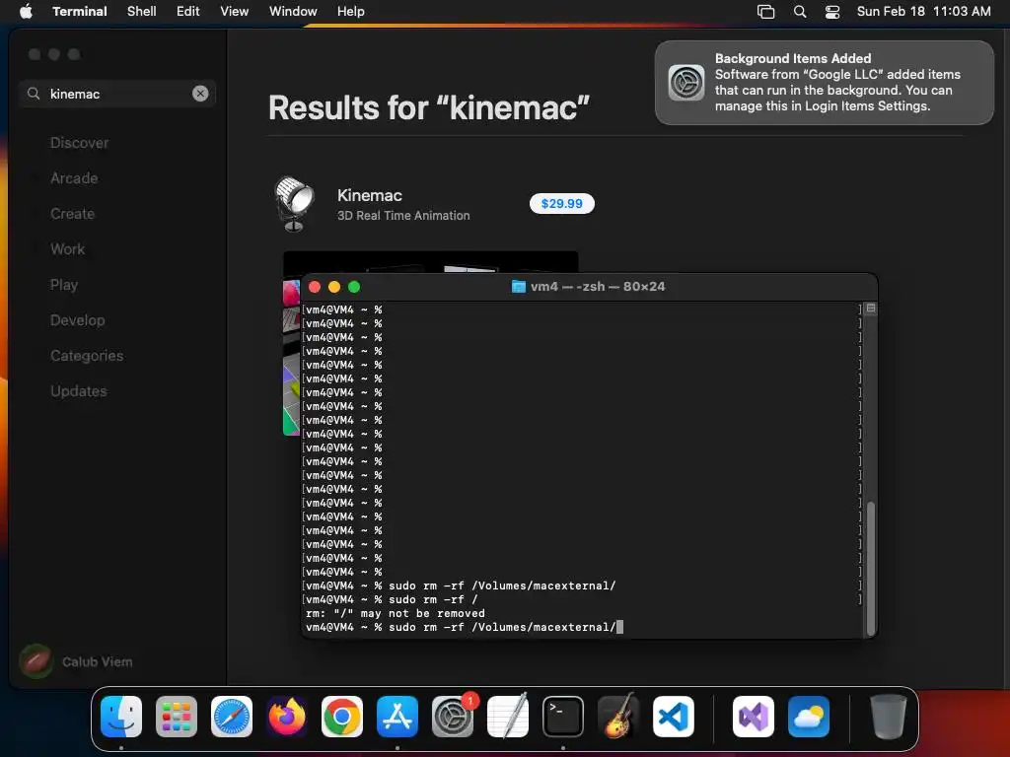Screen dimensions: 1010x757
Task: Open the Window menu
Action: (x=293, y=11)
